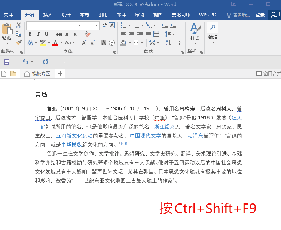Screen dimensions: 281x230
Task: Follow the 五四新文化运动 hyperlink
Action: pyautogui.click(x=74, y=136)
